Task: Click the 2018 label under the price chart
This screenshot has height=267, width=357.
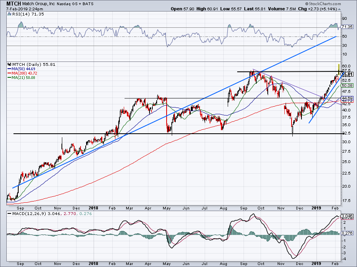Action: [93, 208]
